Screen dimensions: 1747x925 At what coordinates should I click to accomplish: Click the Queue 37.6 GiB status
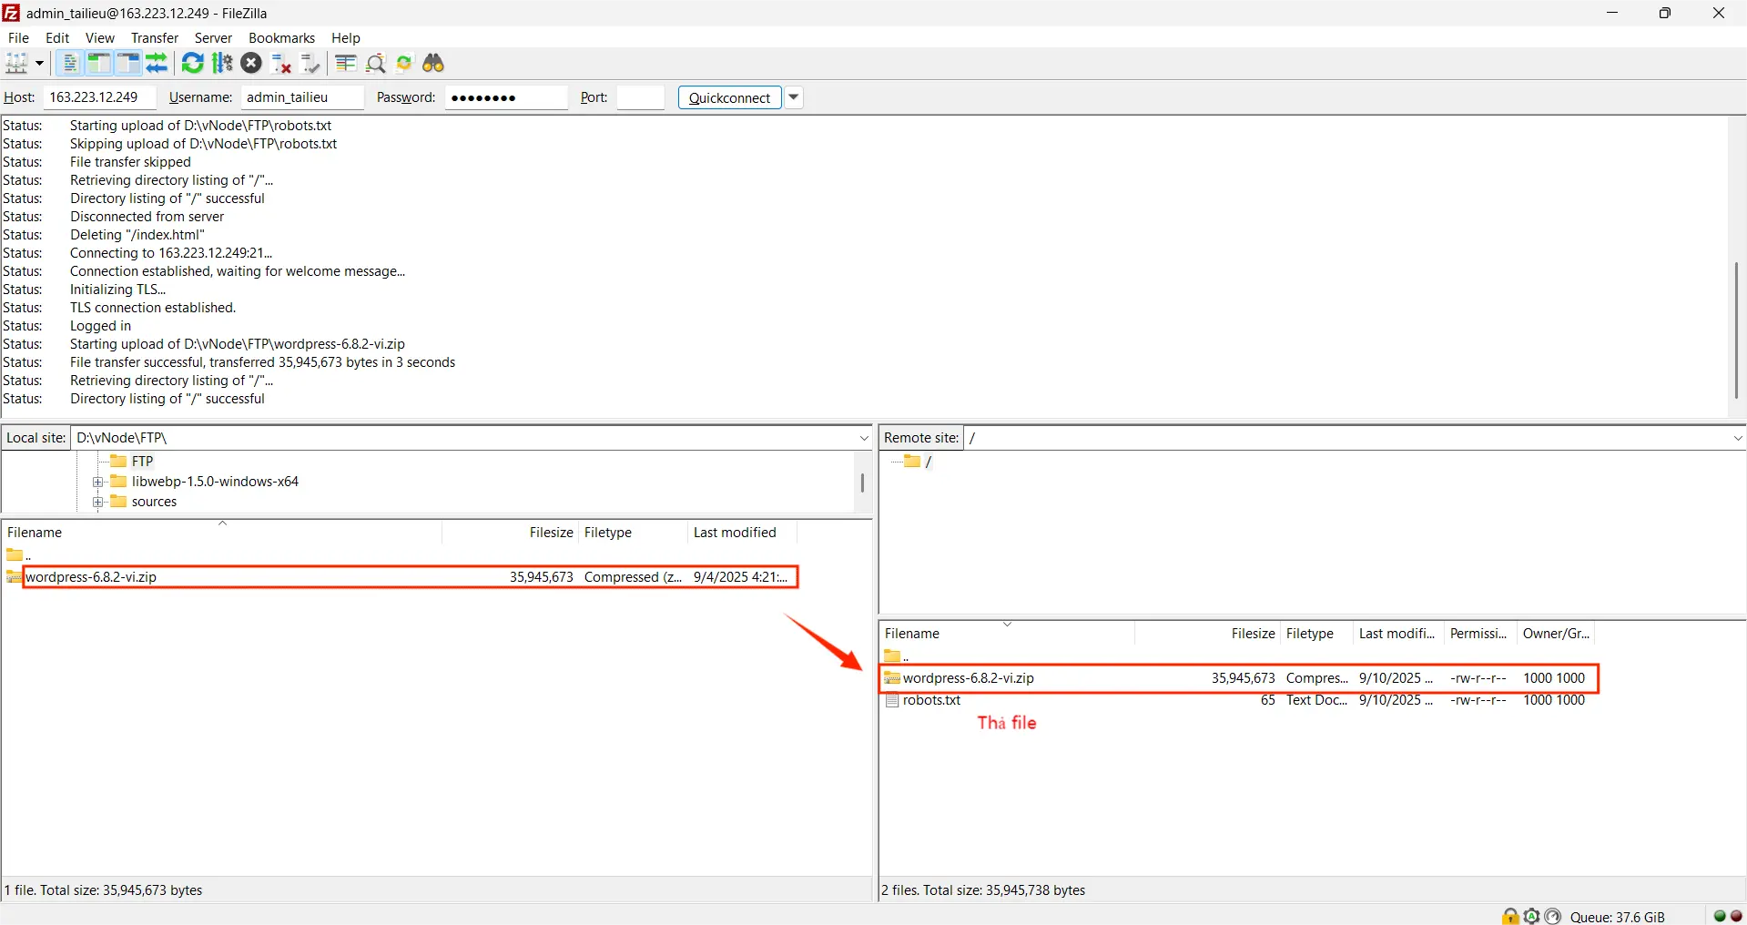point(1618,917)
